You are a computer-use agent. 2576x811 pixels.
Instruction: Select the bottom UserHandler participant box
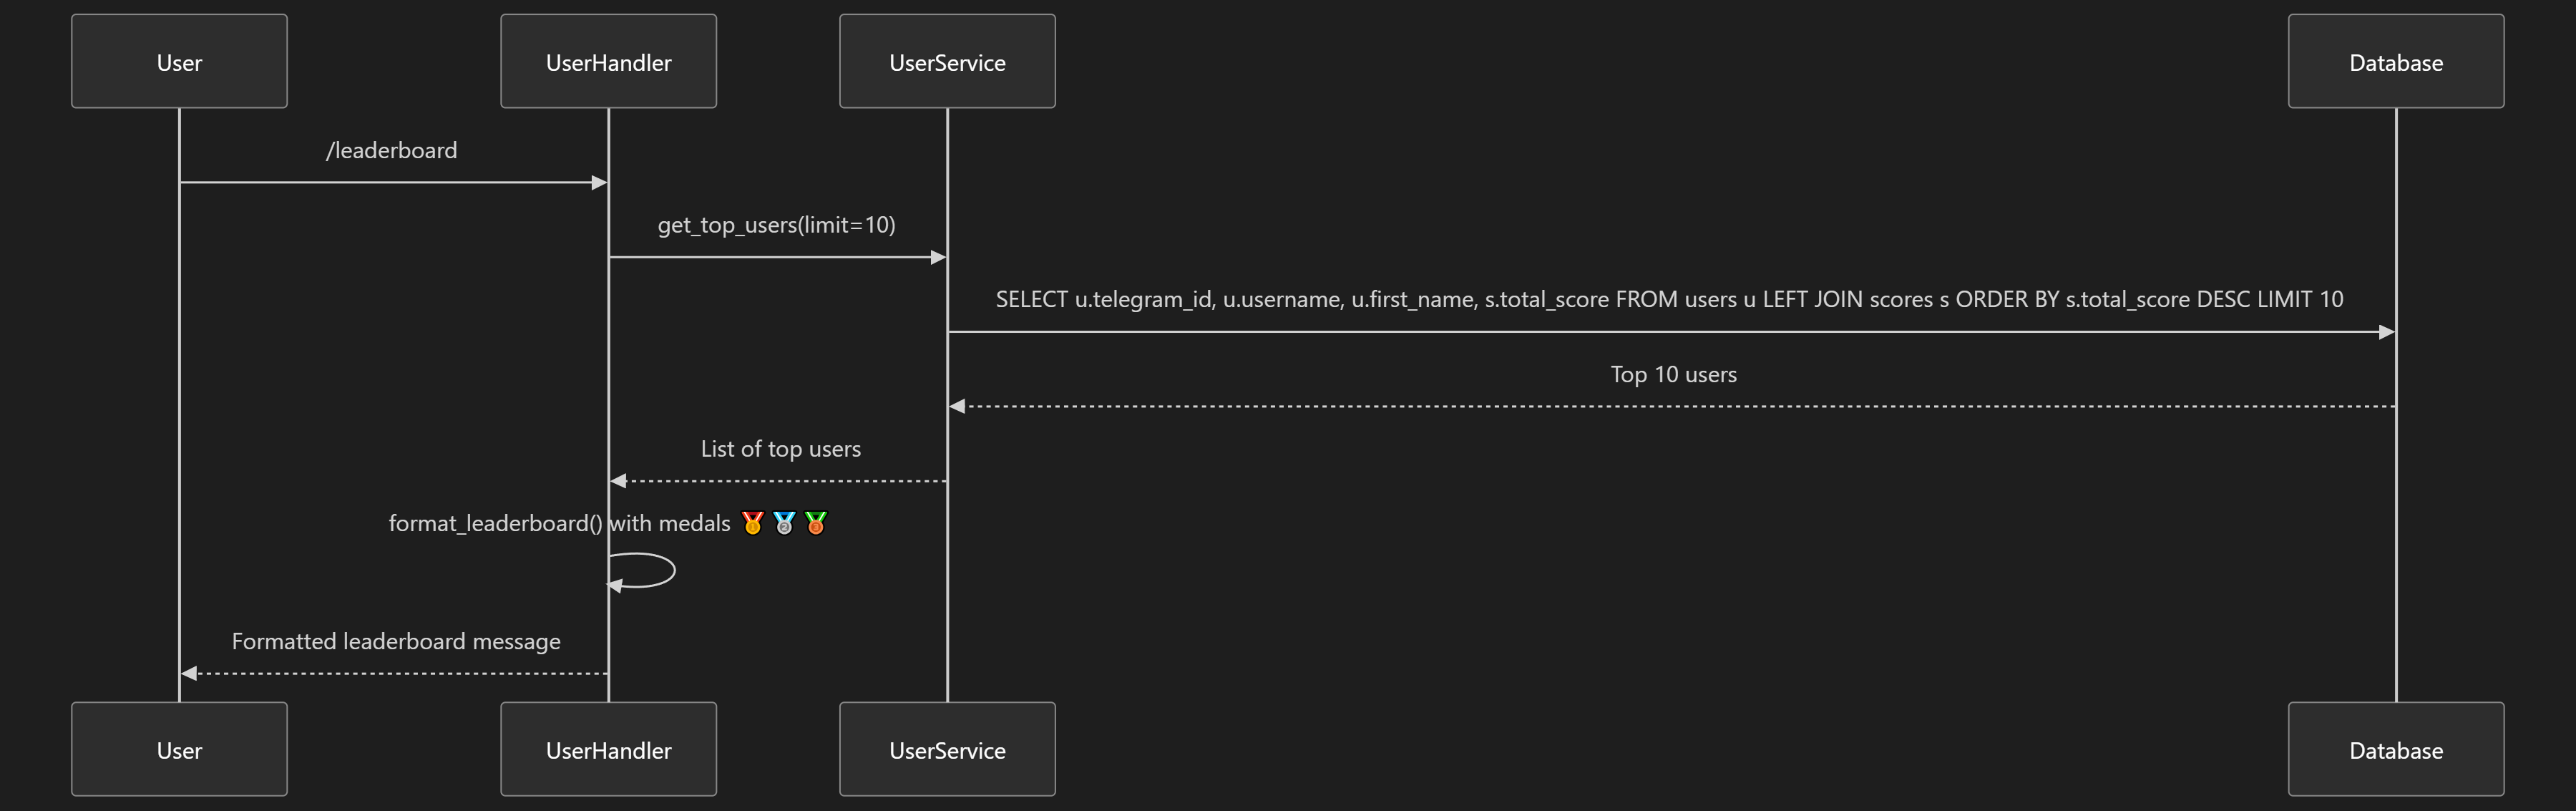[x=608, y=749]
